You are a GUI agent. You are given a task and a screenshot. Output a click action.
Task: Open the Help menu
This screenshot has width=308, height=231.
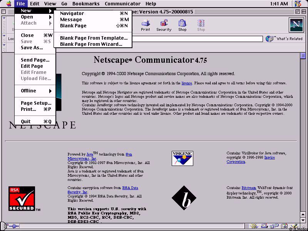pos(151,3)
